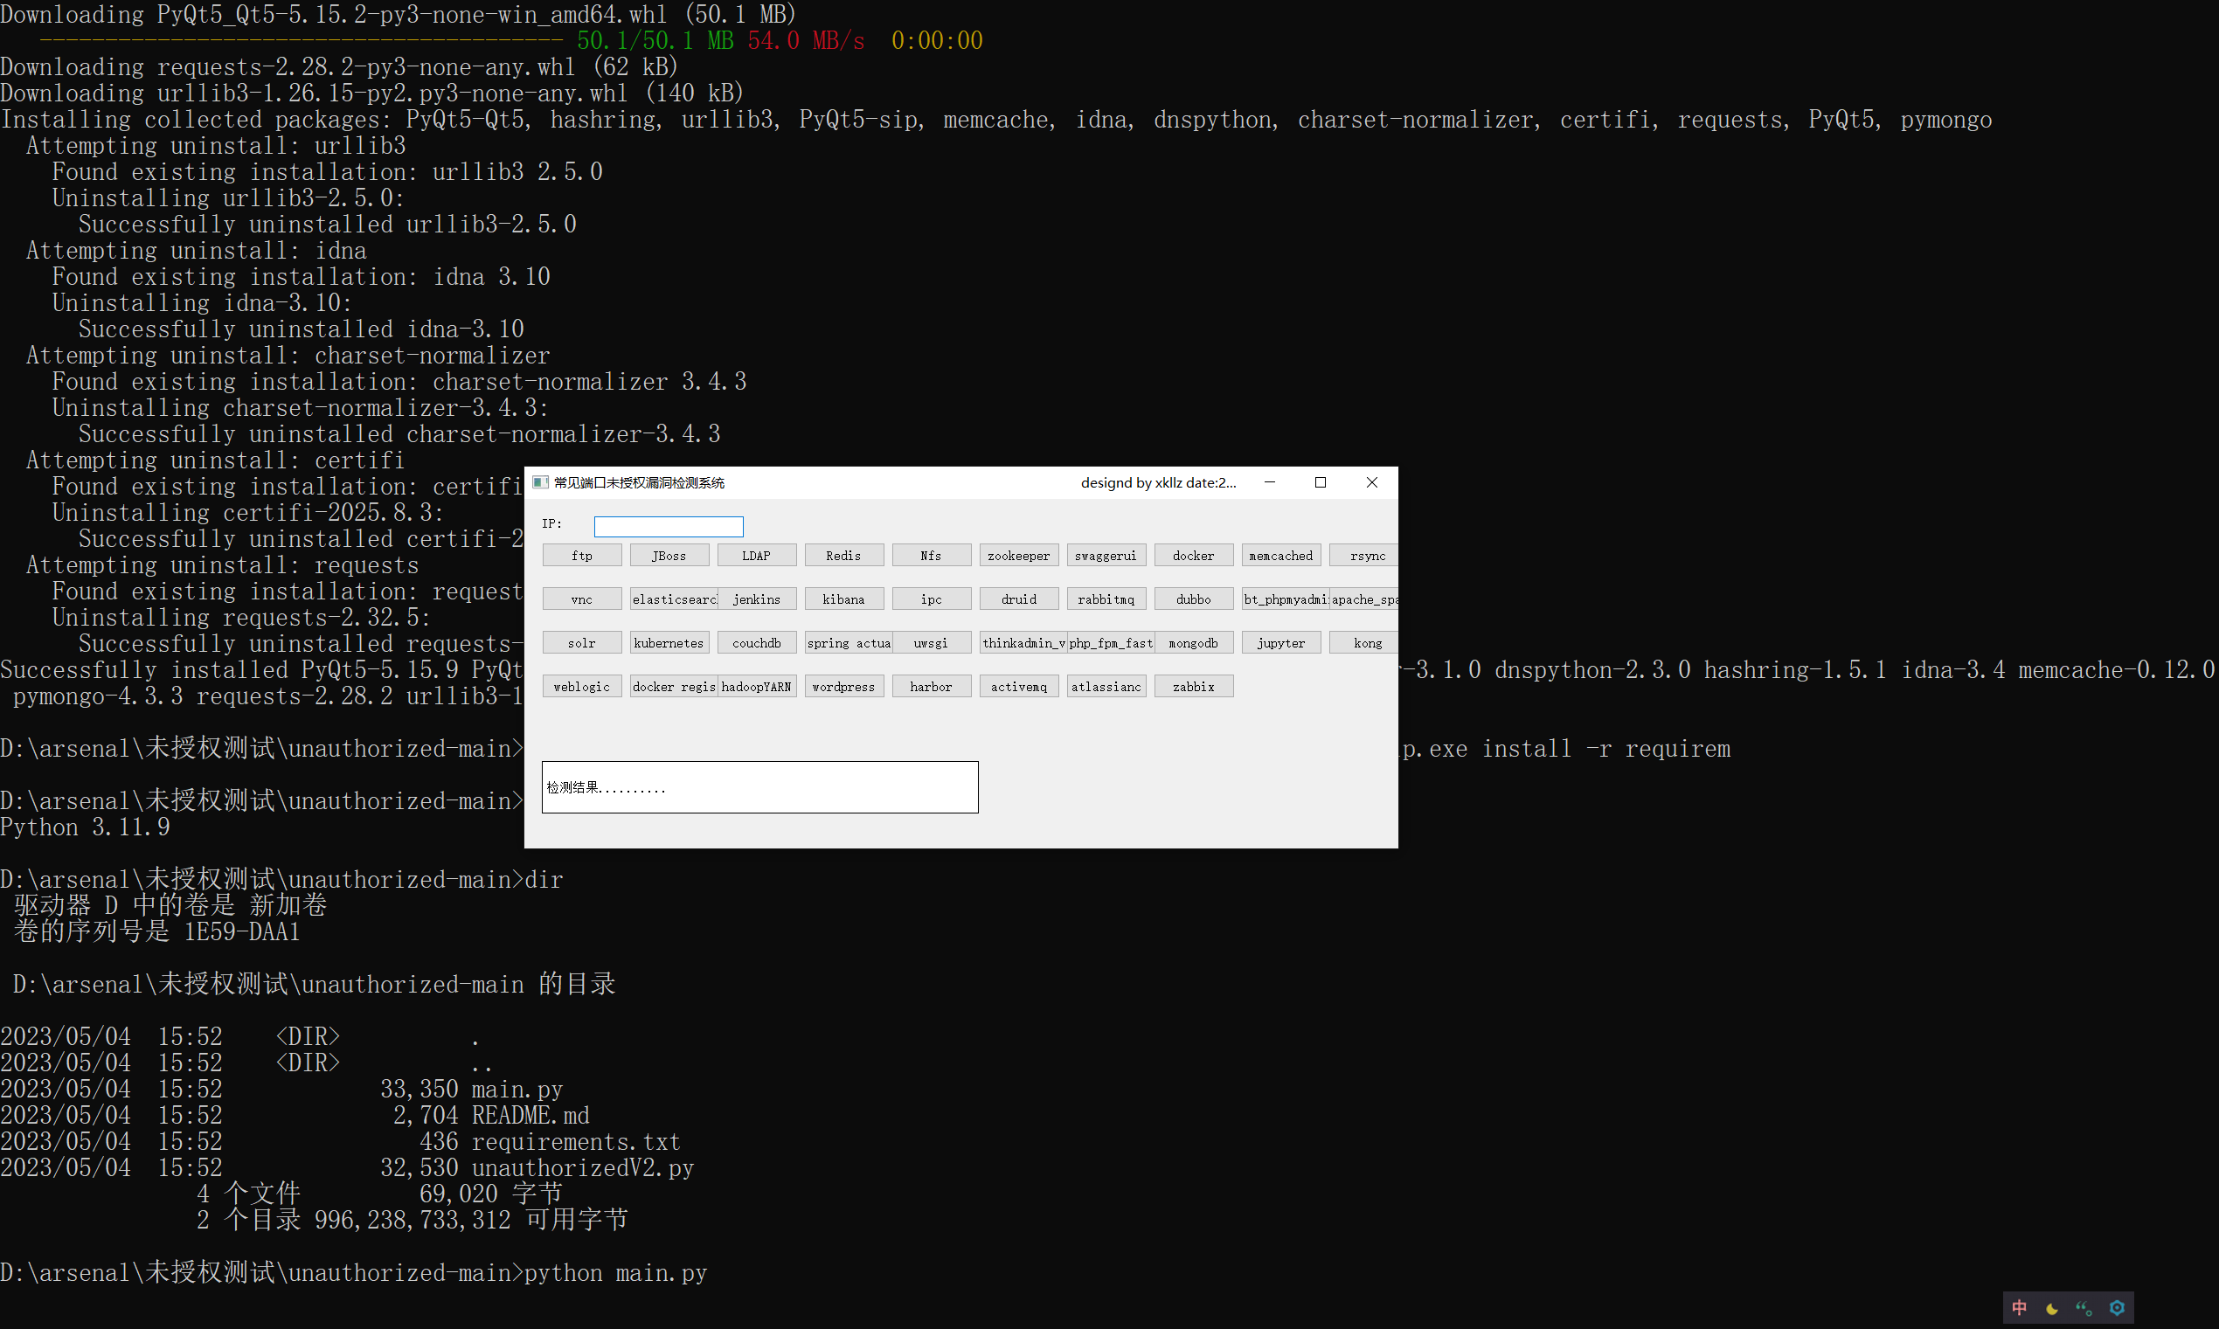Start the docker check button

coord(1193,555)
